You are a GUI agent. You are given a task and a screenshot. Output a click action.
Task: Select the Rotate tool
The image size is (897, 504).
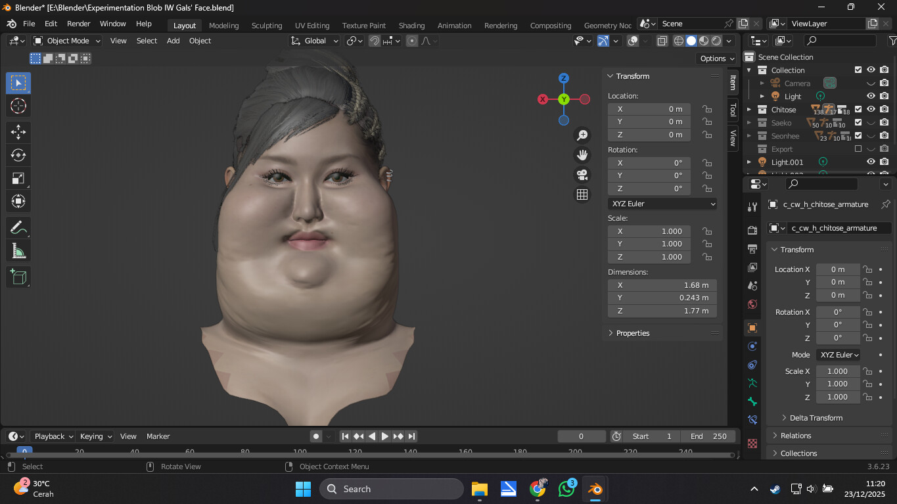(x=18, y=155)
